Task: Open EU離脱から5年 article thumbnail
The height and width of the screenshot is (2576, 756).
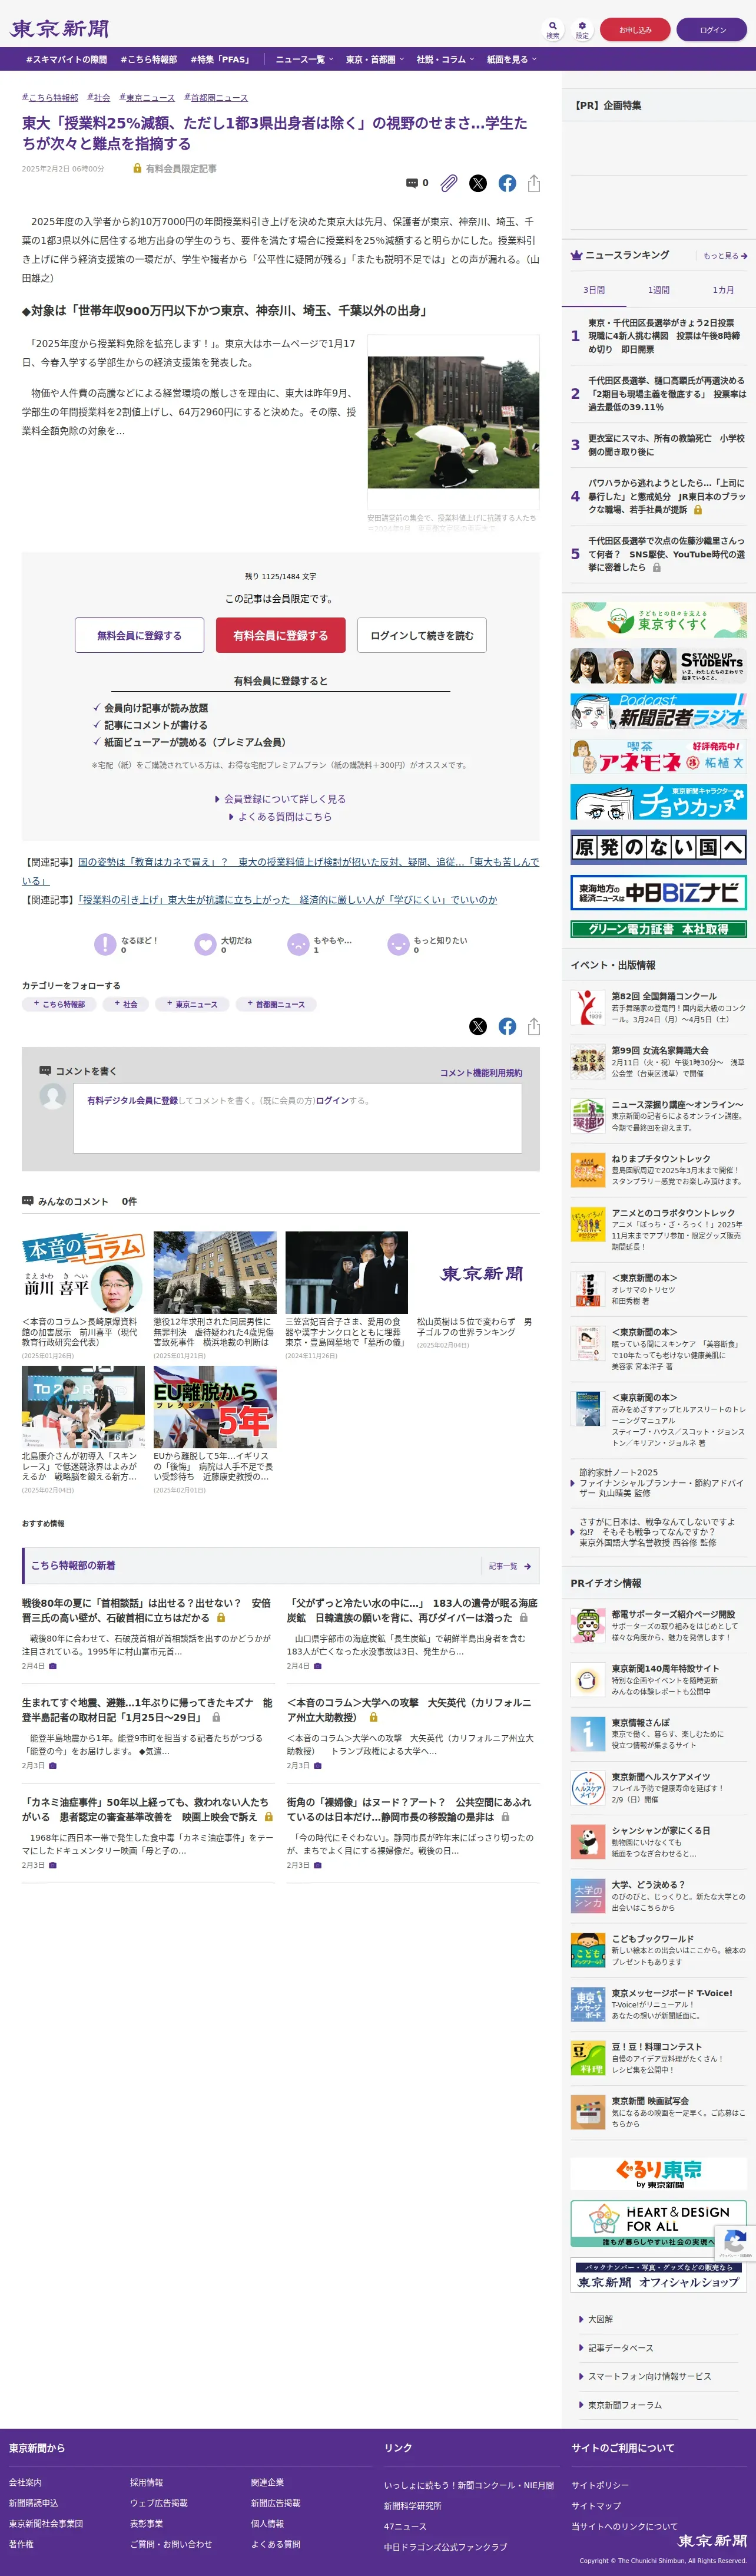Action: 215,1407
